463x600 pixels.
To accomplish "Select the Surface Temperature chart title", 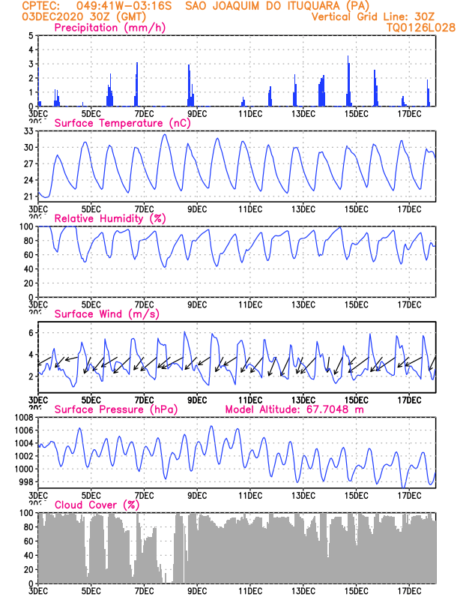I will pyautogui.click(x=122, y=123).
